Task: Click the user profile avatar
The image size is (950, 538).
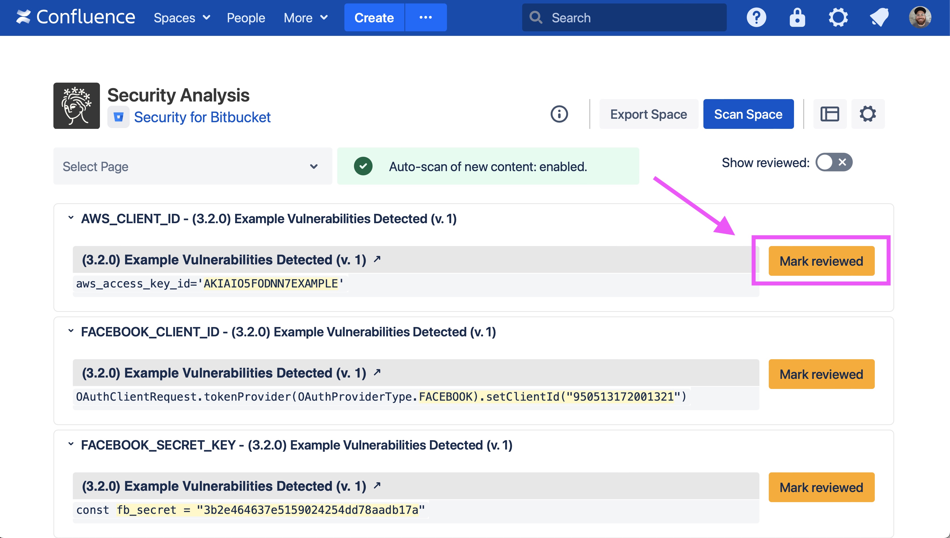Action: click(x=920, y=17)
